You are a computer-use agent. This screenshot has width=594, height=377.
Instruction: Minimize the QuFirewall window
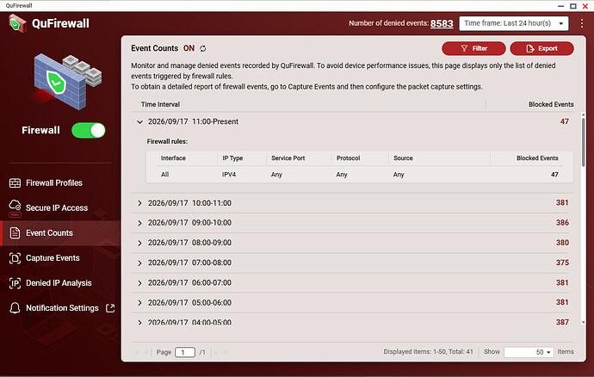pos(560,6)
